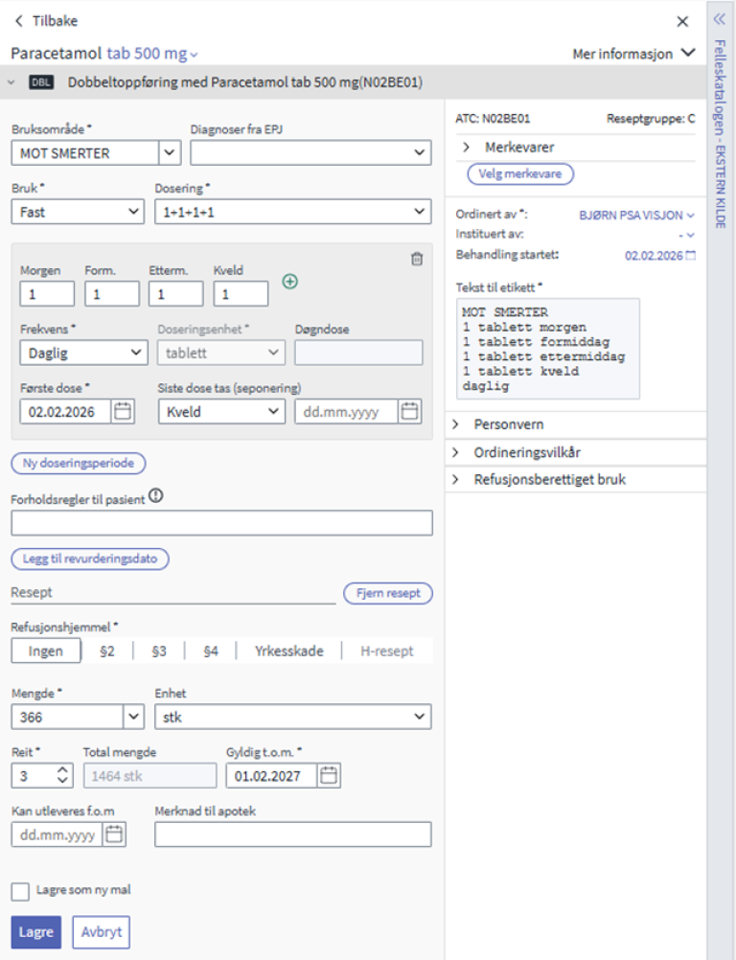The height and width of the screenshot is (960, 736).
Task: Show info icon for Forholdsregler til pasient
Action: tap(156, 496)
